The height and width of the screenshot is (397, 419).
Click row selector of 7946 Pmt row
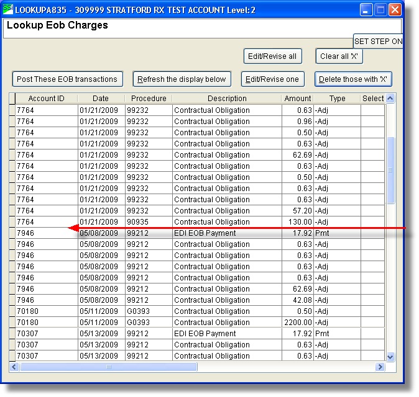click(x=12, y=233)
